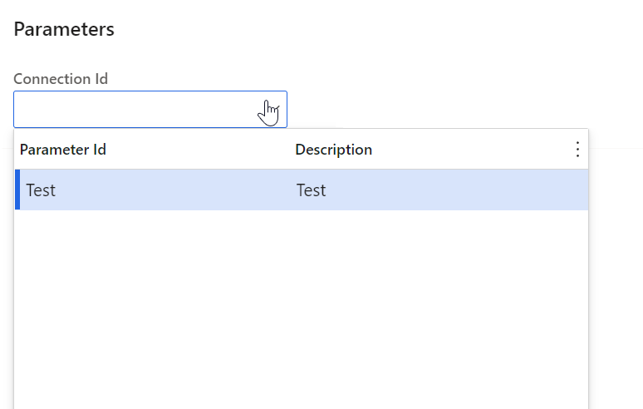
Task: Click the Connection Id field label
Action: (x=61, y=79)
